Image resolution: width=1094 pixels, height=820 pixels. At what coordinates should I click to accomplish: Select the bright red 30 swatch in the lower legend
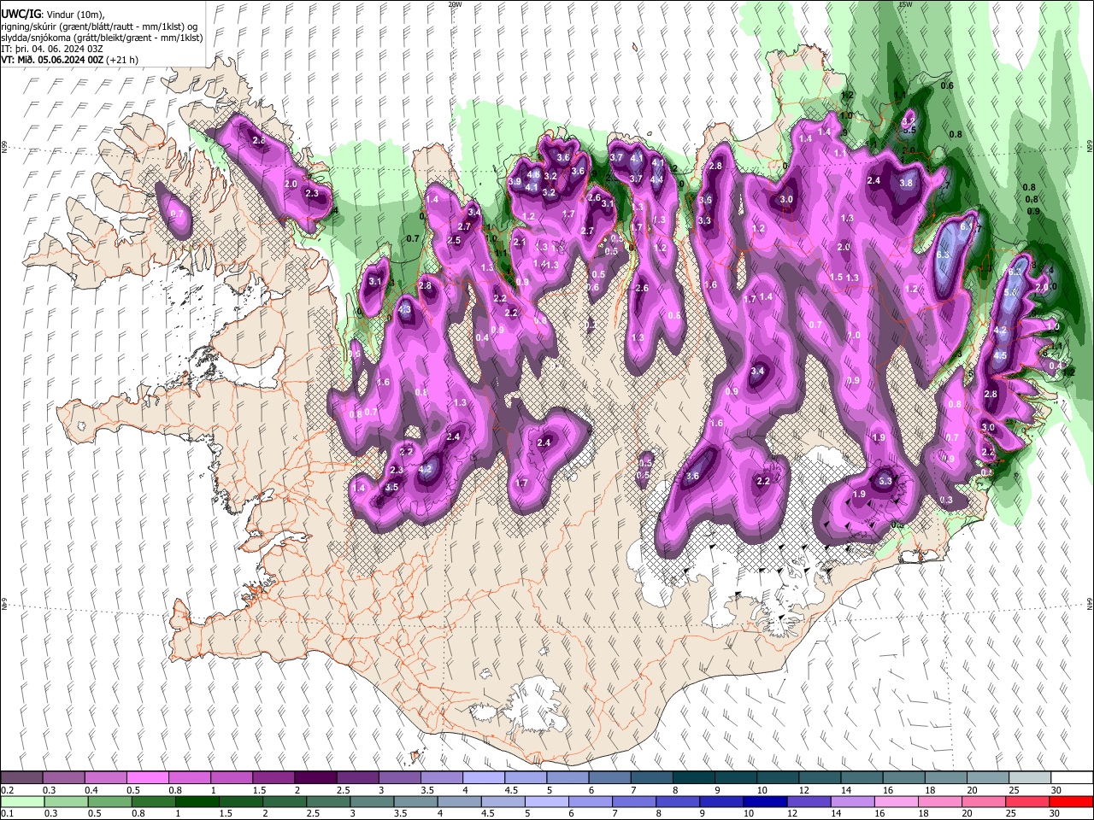click(x=1071, y=801)
